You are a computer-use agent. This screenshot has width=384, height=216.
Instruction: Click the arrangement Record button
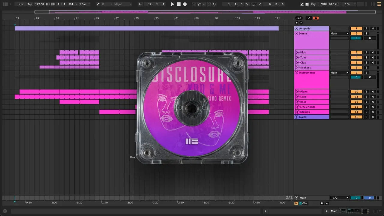coord(185,4)
